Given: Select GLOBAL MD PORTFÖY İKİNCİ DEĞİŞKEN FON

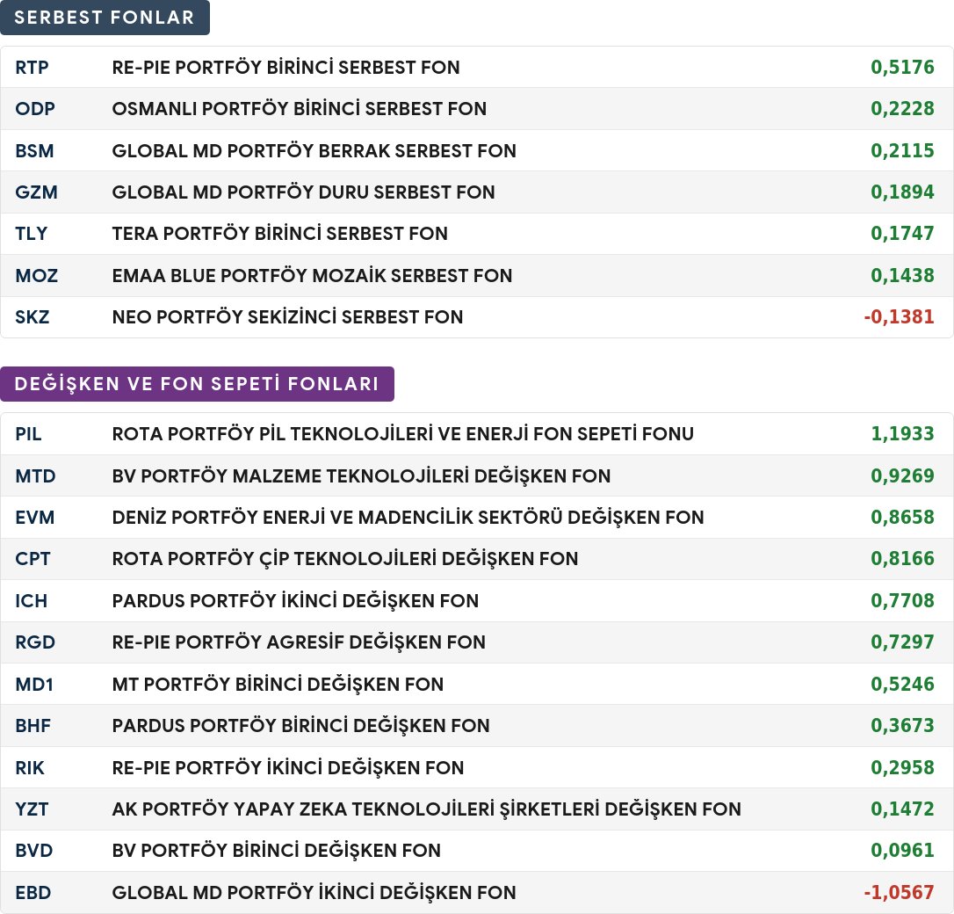Looking at the screenshot, I should 314,892.
